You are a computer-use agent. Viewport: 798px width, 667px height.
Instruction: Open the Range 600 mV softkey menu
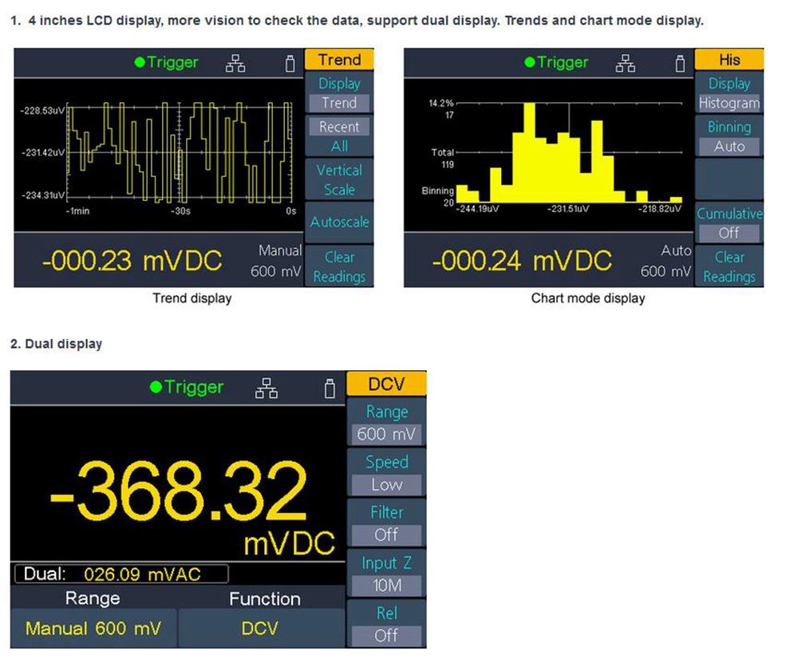point(386,424)
